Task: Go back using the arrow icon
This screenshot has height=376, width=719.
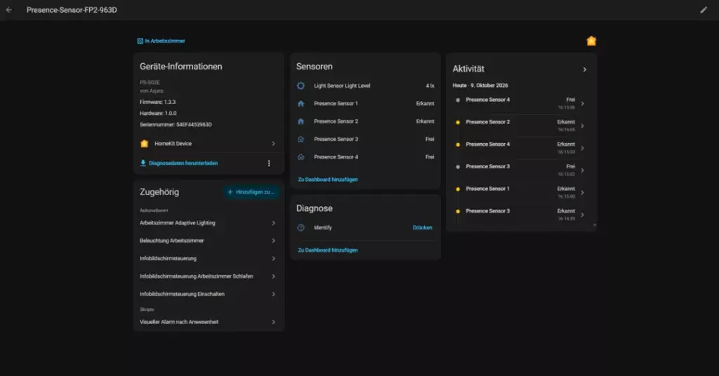Action: (x=9, y=10)
